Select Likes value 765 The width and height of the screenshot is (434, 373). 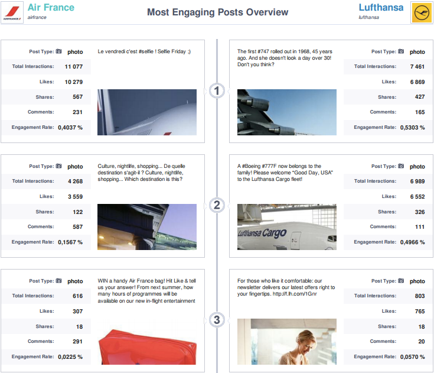click(x=420, y=311)
